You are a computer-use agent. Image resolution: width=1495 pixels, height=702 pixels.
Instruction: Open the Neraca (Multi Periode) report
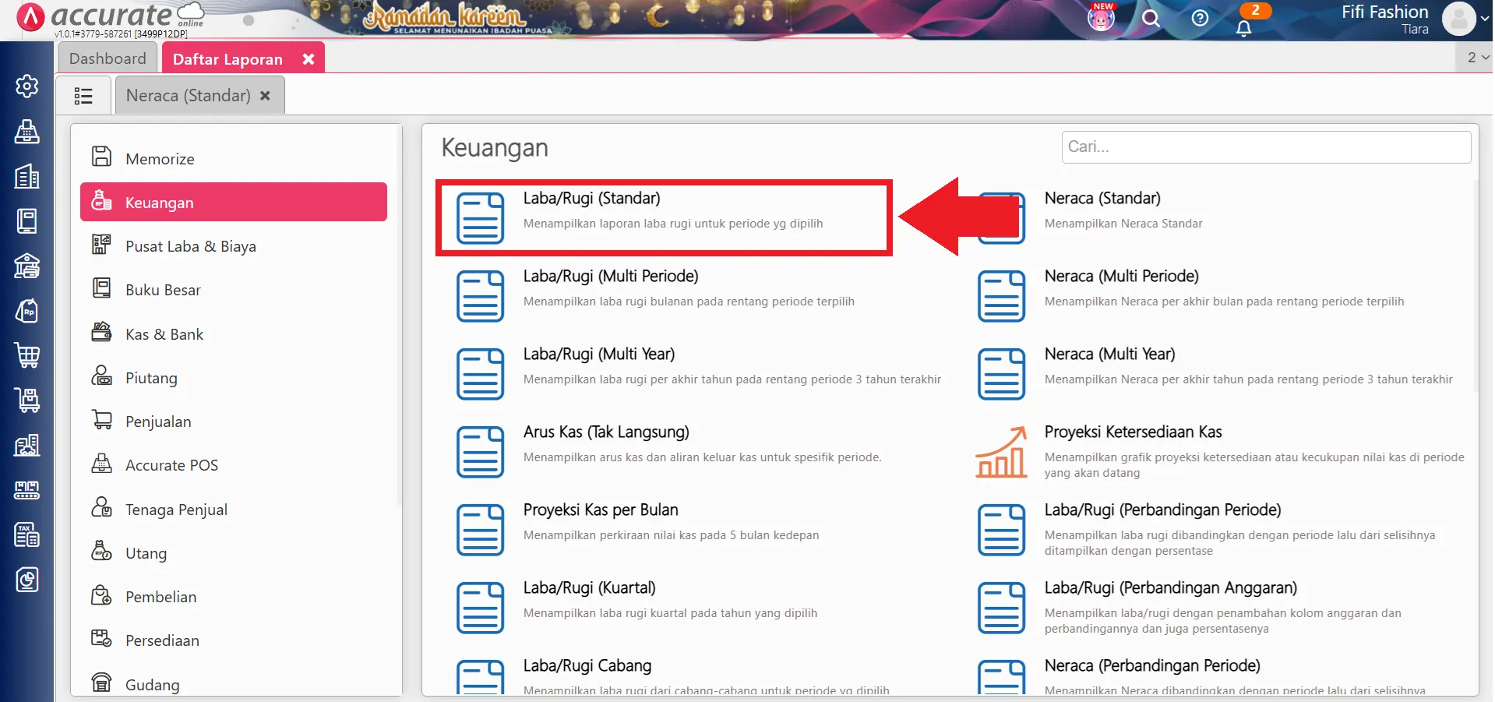click(1121, 277)
